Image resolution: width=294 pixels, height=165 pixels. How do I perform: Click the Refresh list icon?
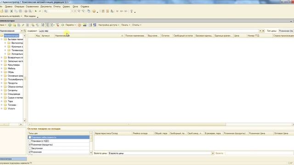(x=62, y=25)
